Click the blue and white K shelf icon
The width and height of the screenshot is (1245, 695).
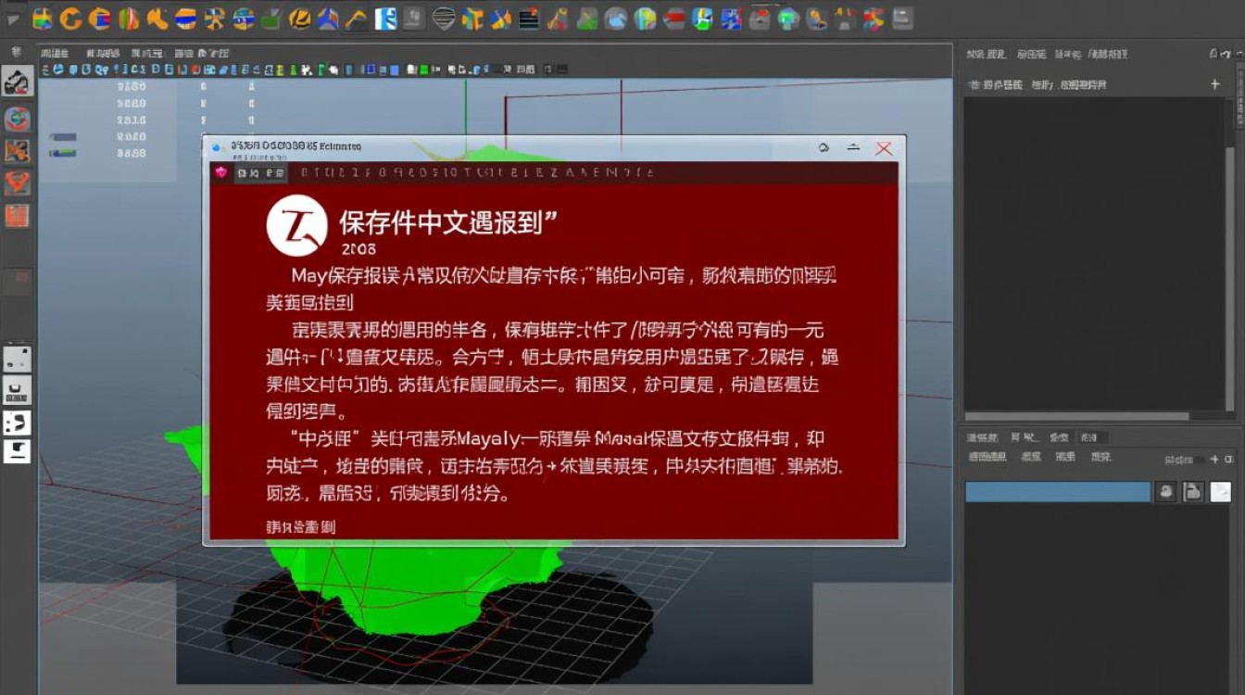coord(386,18)
